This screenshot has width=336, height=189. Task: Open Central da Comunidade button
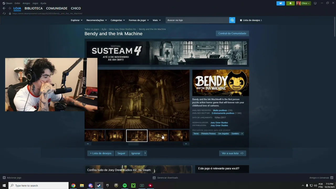tap(232, 33)
